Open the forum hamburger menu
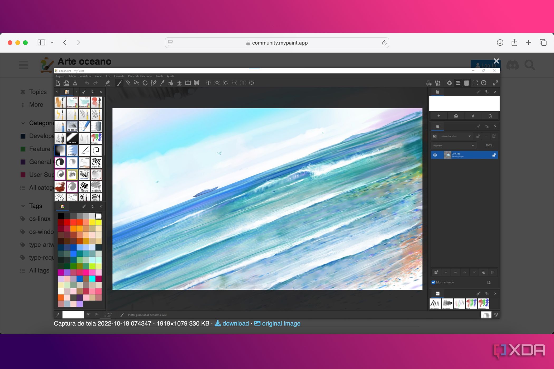 click(23, 65)
